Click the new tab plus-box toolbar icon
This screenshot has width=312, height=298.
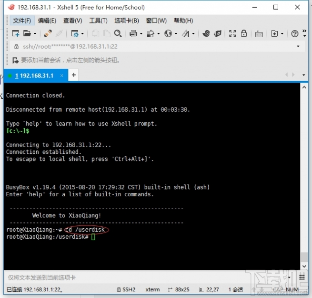(x=274, y=33)
